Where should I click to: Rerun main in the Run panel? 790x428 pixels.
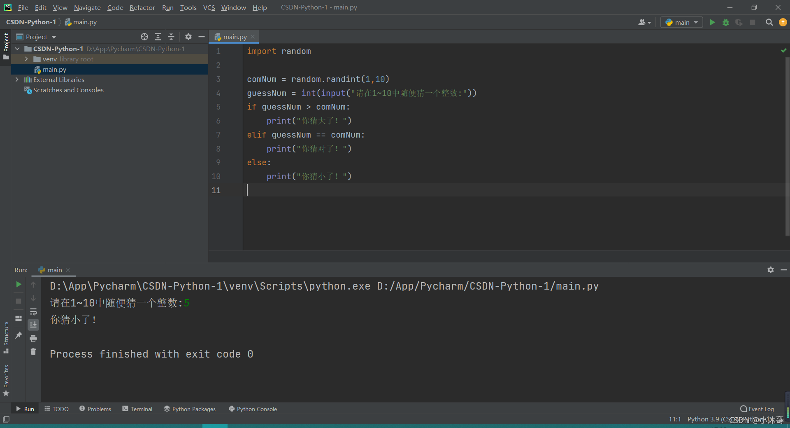pyautogui.click(x=19, y=284)
